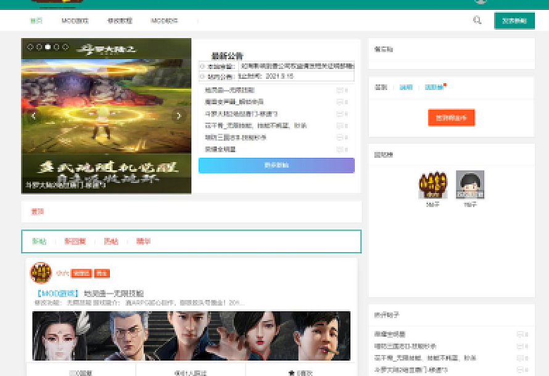Go to previous carousel slide arrow
Screen dimensions: 549x376
35,116
